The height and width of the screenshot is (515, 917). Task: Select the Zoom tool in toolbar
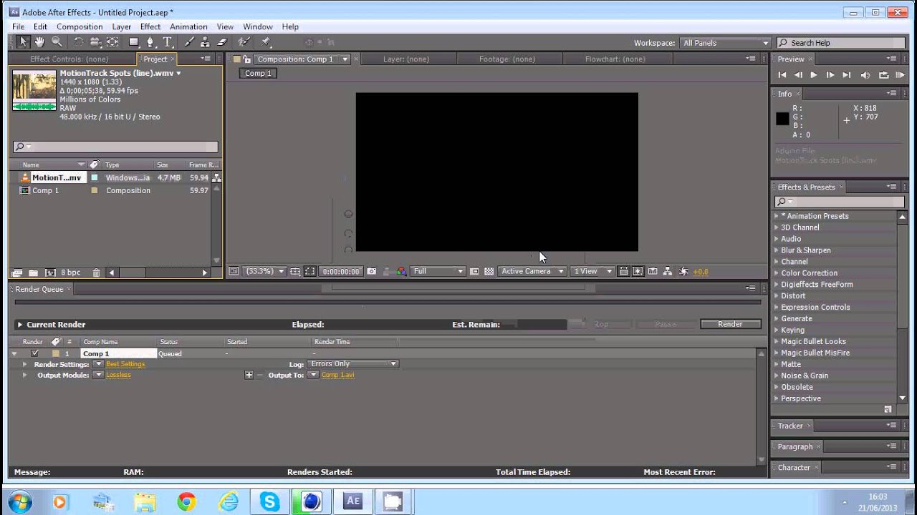tap(57, 42)
